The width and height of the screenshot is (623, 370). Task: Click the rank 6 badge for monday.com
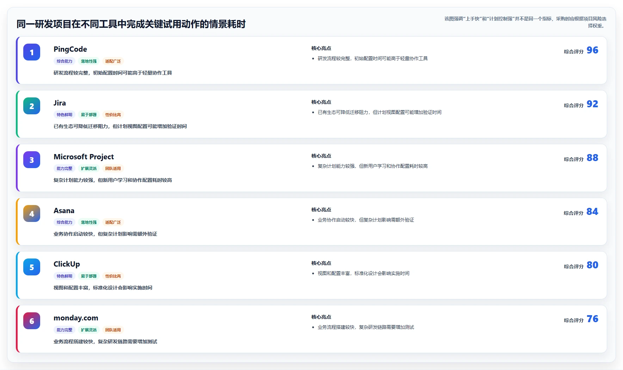tap(32, 321)
